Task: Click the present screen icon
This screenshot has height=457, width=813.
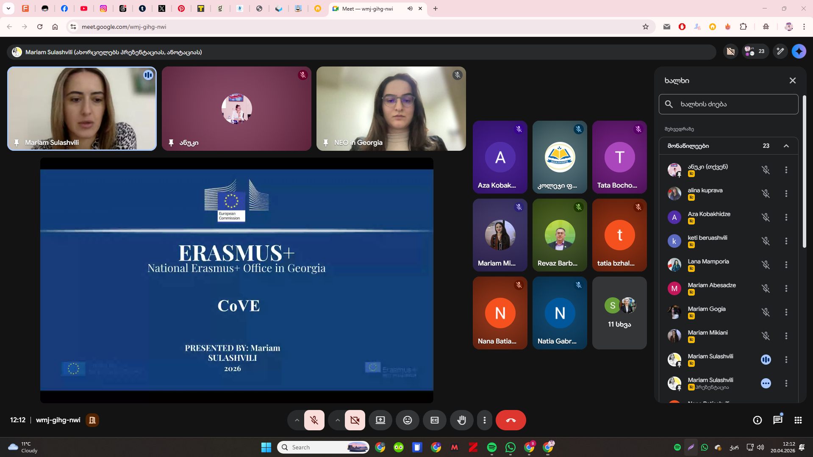Action: coord(380,420)
